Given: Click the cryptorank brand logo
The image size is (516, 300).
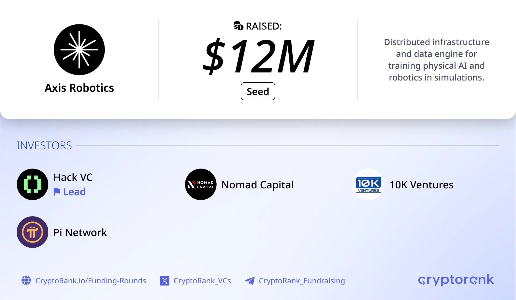Looking at the screenshot, I should (x=456, y=280).
